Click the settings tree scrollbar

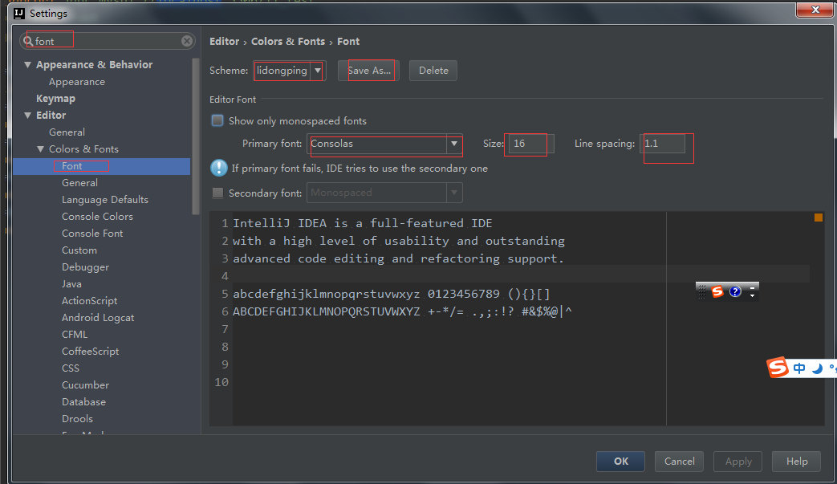click(x=195, y=136)
